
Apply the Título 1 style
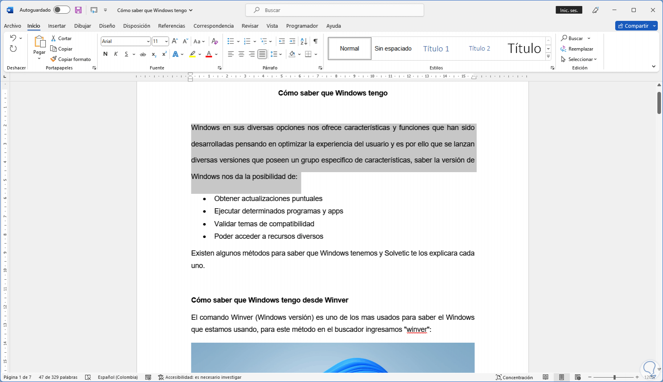[436, 49]
